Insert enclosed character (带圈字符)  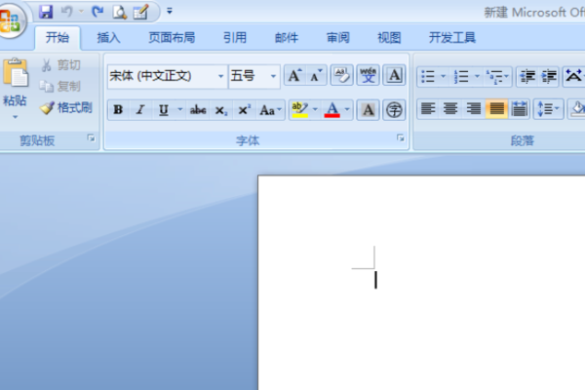click(394, 110)
